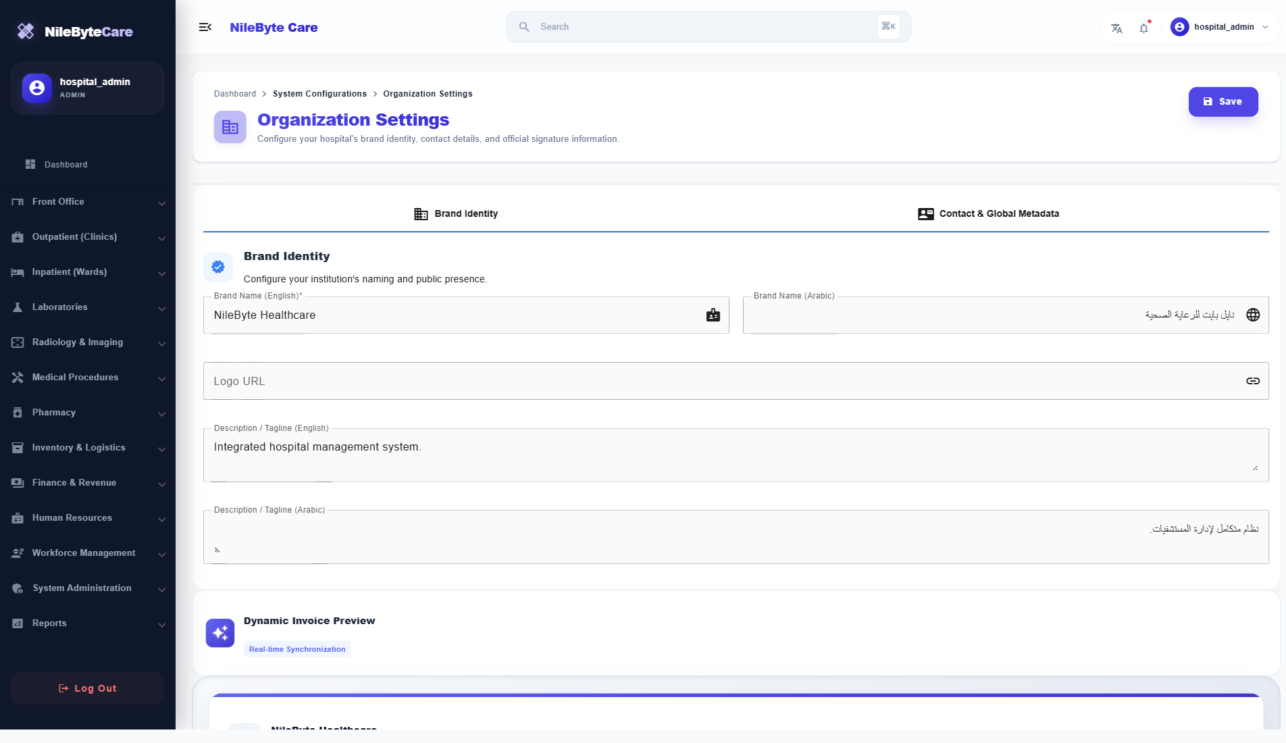Expand Inventory & Logistics chevron
This screenshot has height=743, width=1286.
pos(161,449)
